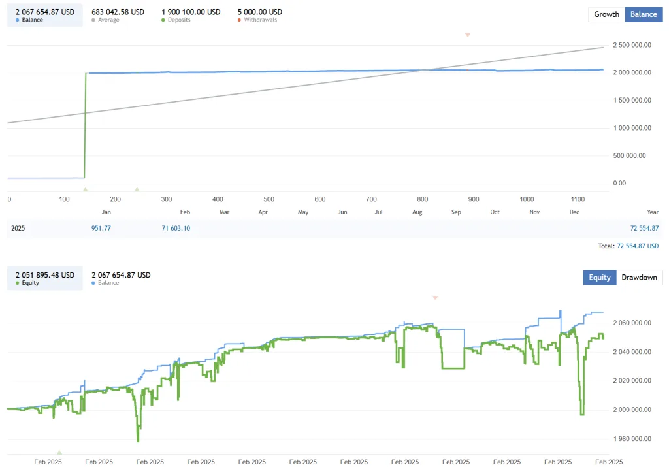669x467 pixels.
Task: Select the green Equity legend dot
Action: click(x=18, y=282)
